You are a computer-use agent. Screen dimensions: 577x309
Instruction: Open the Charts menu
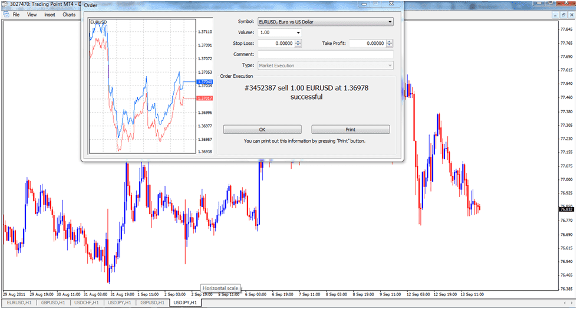[69, 15]
